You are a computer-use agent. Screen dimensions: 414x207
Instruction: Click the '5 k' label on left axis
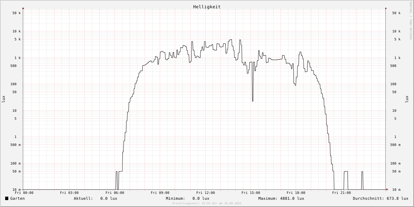pos(18,39)
